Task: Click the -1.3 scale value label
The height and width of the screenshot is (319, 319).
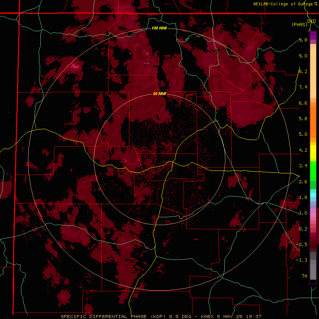Action: click(x=302, y=260)
